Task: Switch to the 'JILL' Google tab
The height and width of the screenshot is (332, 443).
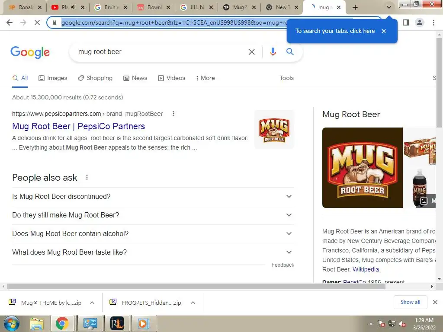Action: (196, 7)
